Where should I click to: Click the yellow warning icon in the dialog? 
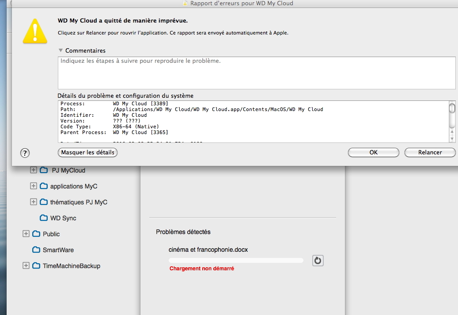point(35,31)
